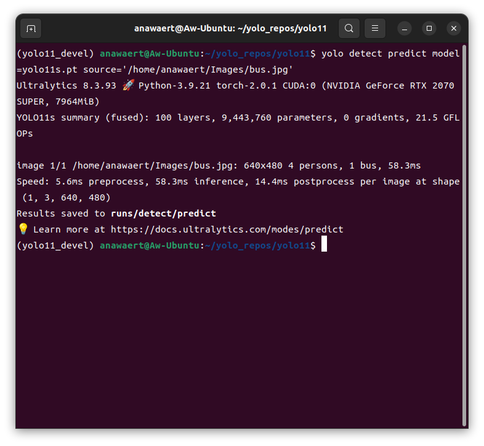Open the docs.ultralytics.com predict link
This screenshot has width=484, height=446.
click(x=227, y=229)
